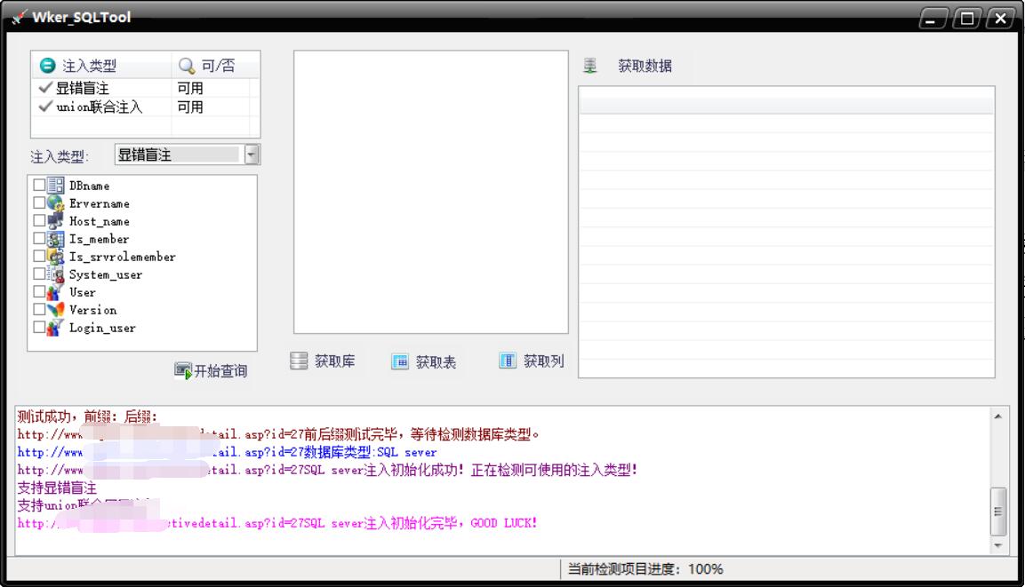Click the 开始查询 run icon
The height and width of the screenshot is (587, 1025).
183,371
